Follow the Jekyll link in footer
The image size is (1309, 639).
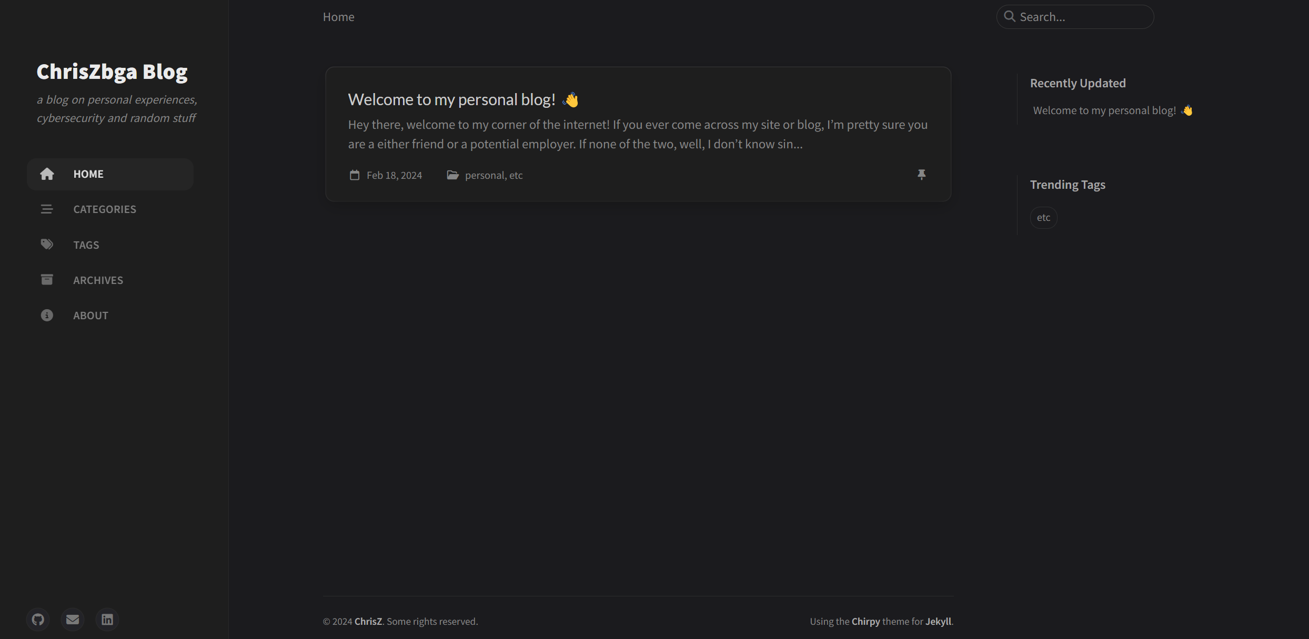(938, 621)
